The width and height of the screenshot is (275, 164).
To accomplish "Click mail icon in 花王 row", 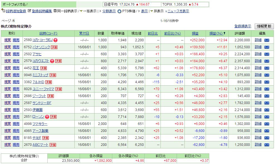I will click(x=267, y=68).
